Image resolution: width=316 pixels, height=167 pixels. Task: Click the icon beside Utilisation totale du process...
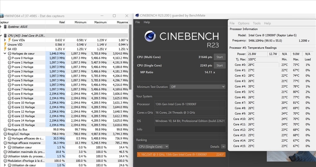tap(6, 156)
